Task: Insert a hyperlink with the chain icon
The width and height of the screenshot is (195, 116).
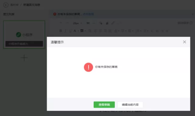Action: [113, 23]
